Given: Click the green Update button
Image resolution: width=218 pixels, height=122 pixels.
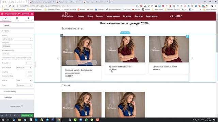Looking at the screenshot, I should pyautogui.click(x=26, y=115).
